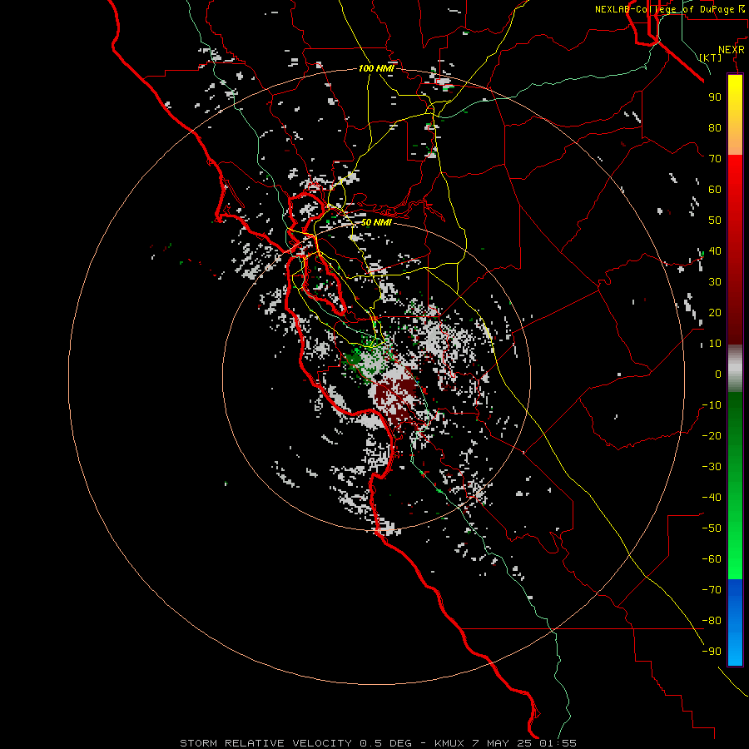Click the 60 value on the velocity scale
749x749 pixels.
click(x=715, y=189)
